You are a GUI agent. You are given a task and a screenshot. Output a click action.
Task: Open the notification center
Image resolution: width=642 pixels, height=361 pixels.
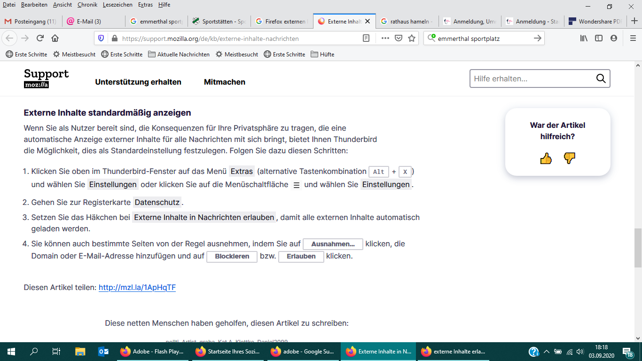[628, 352]
